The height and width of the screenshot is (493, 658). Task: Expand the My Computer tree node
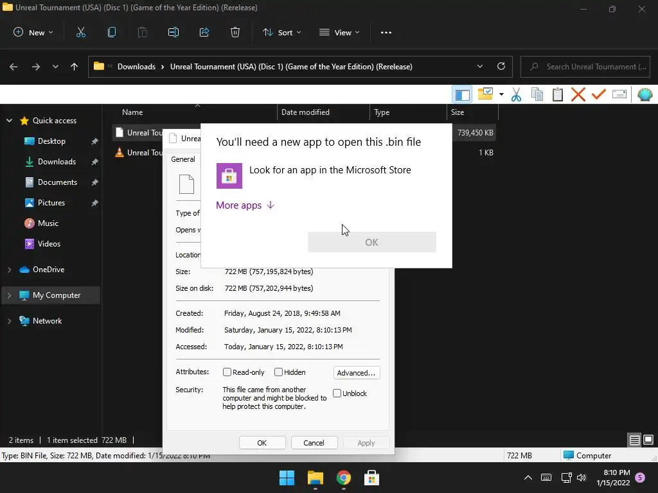(x=9, y=295)
